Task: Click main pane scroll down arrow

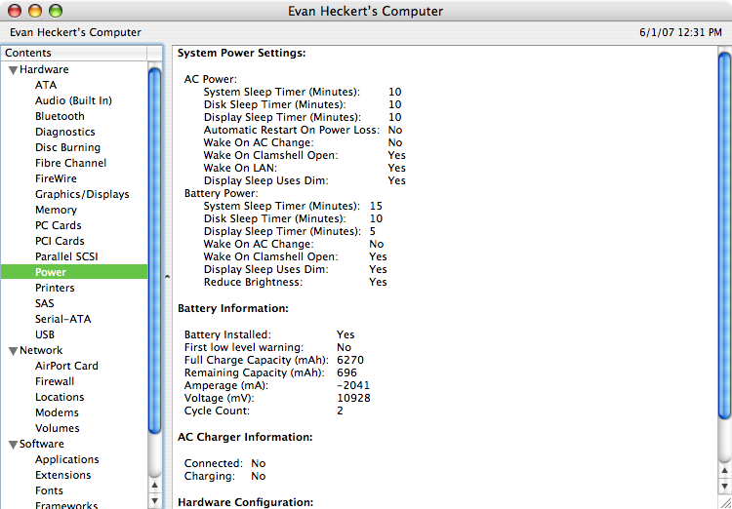Action: point(724,486)
